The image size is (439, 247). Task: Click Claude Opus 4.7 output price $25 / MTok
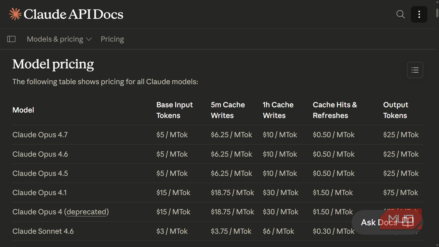401,135
